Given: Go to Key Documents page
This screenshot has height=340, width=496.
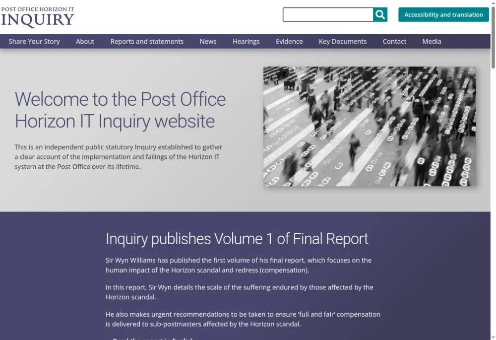Looking at the screenshot, I should (343, 42).
